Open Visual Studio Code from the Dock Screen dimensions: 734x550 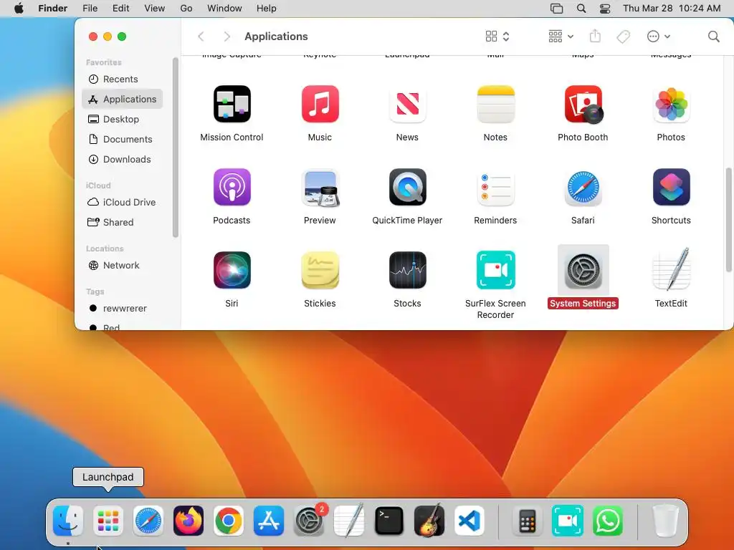coord(469,521)
